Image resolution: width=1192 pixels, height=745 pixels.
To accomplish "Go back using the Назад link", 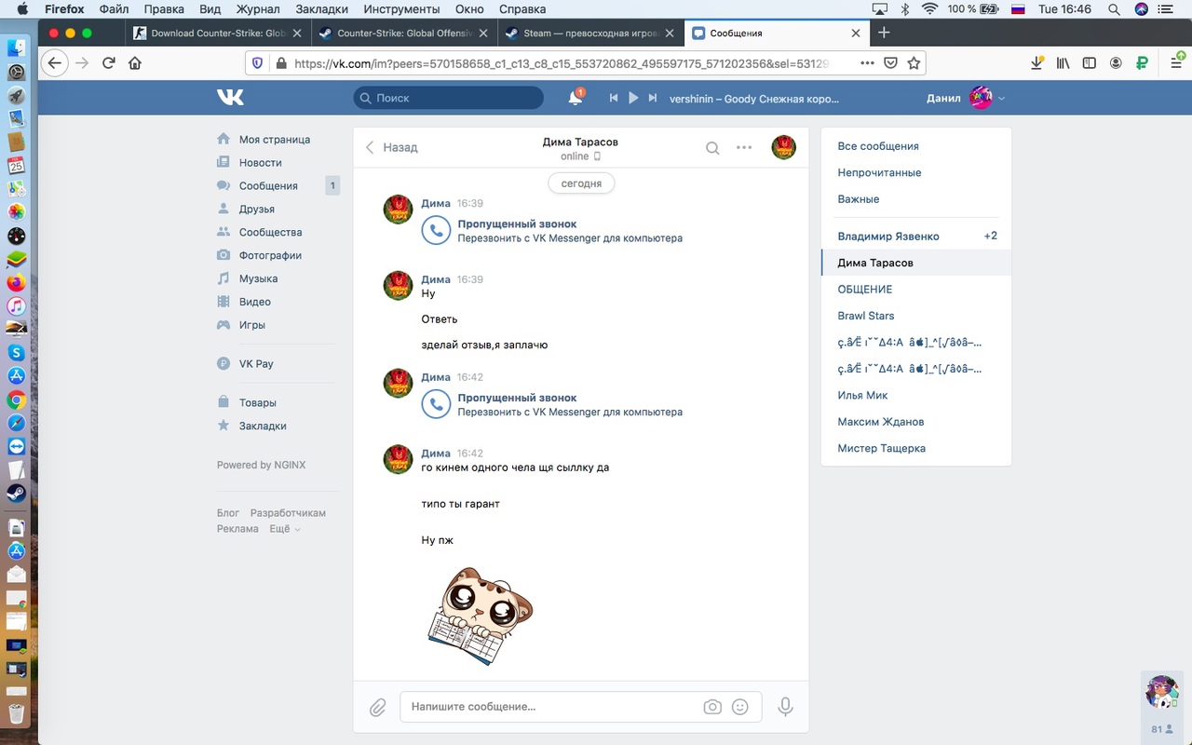I will point(391,147).
